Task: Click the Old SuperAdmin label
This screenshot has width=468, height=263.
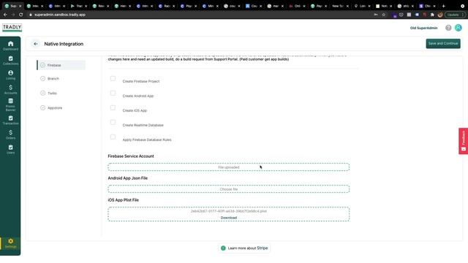Action: click(423, 28)
